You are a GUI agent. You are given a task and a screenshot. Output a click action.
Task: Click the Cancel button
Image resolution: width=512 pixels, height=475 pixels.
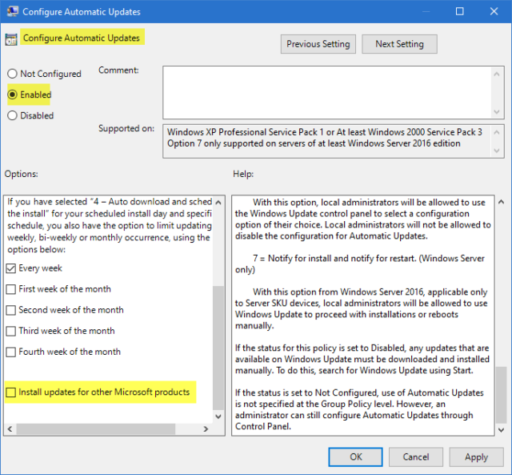coord(416,457)
